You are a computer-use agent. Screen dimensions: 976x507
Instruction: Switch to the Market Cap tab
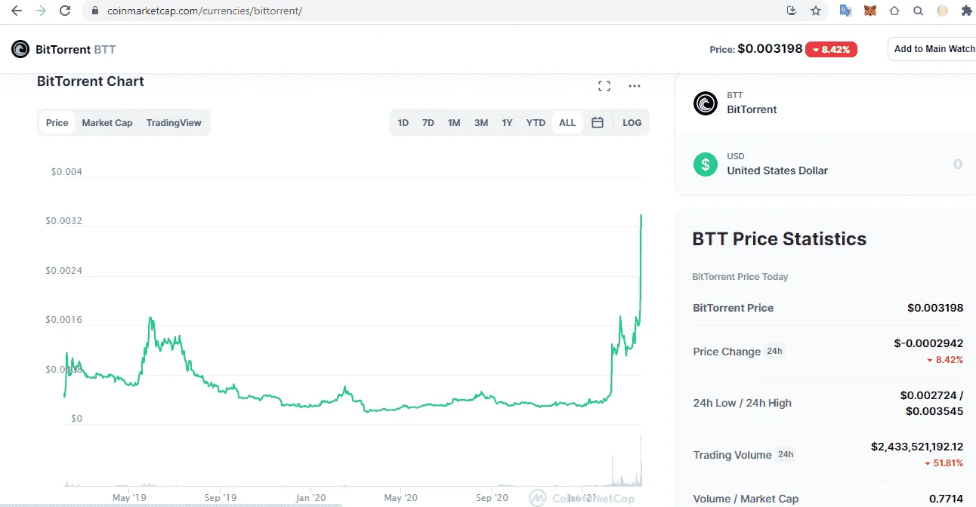click(x=107, y=122)
